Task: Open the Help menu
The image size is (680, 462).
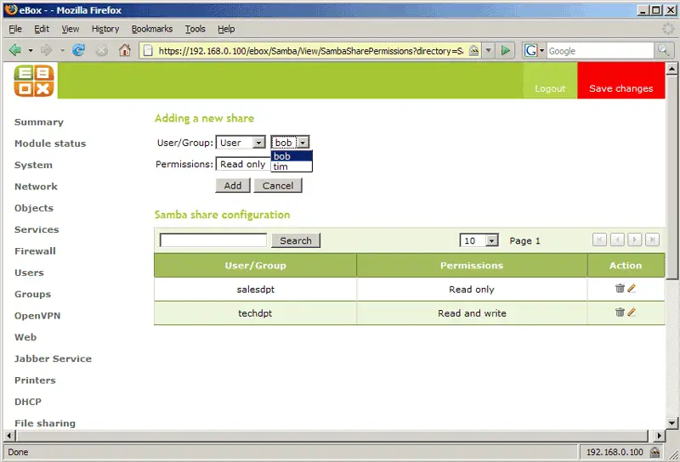Action: pos(226,29)
